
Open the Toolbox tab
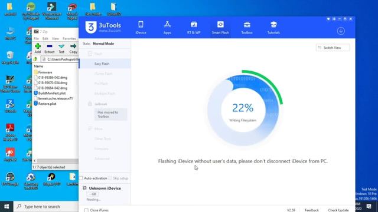tap(247, 28)
